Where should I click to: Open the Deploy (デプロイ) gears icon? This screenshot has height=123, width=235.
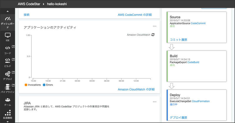click(x=8, y=74)
